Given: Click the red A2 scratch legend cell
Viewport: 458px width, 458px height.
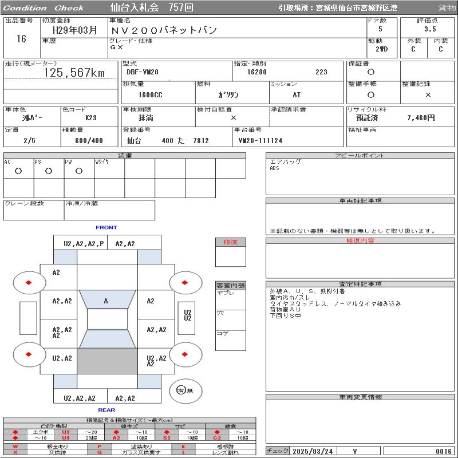Looking at the screenshot, I should pos(116,438).
